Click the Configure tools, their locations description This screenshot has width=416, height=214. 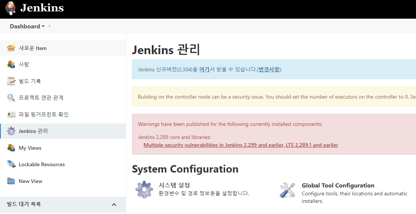(354, 197)
